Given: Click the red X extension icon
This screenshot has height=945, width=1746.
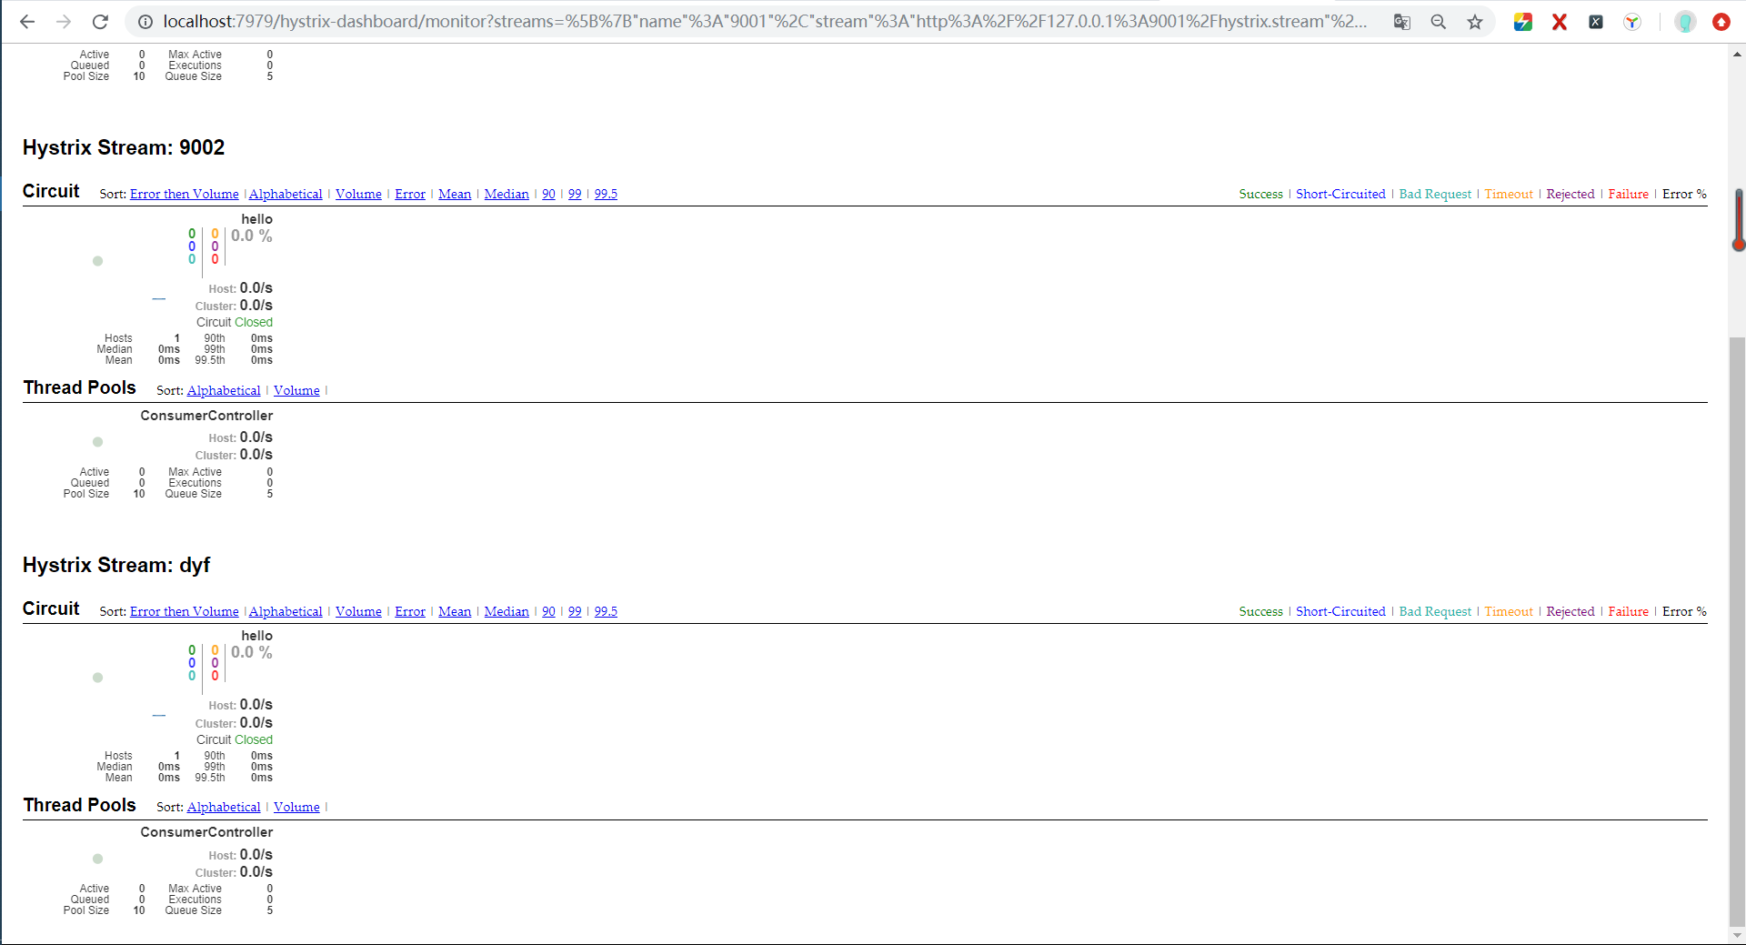Looking at the screenshot, I should pyautogui.click(x=1560, y=22).
